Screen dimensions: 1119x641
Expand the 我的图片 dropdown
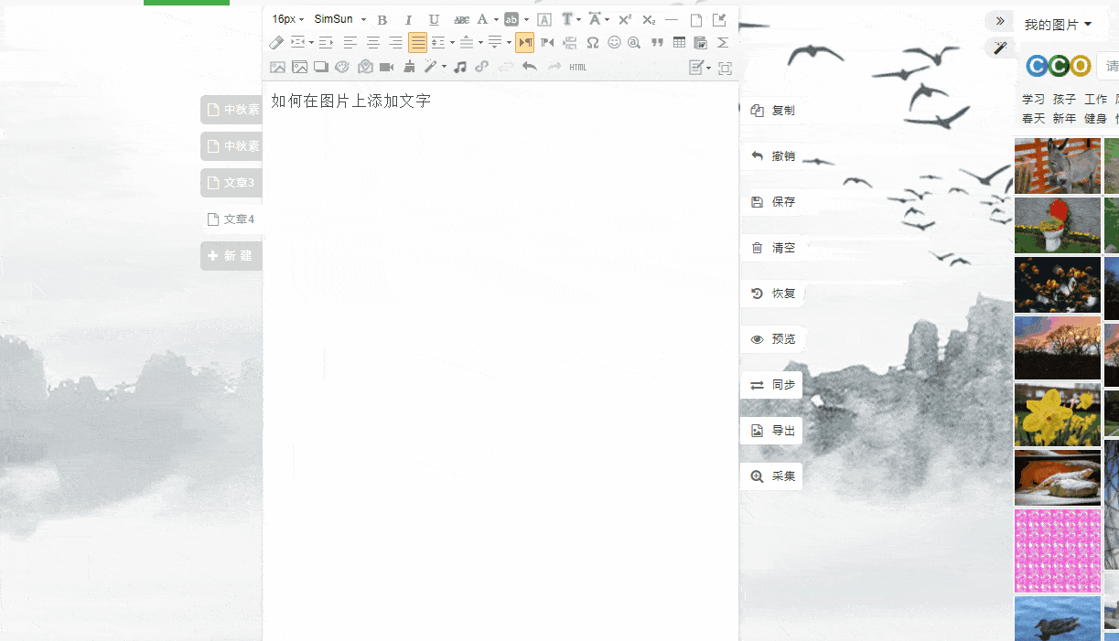coord(1058,25)
